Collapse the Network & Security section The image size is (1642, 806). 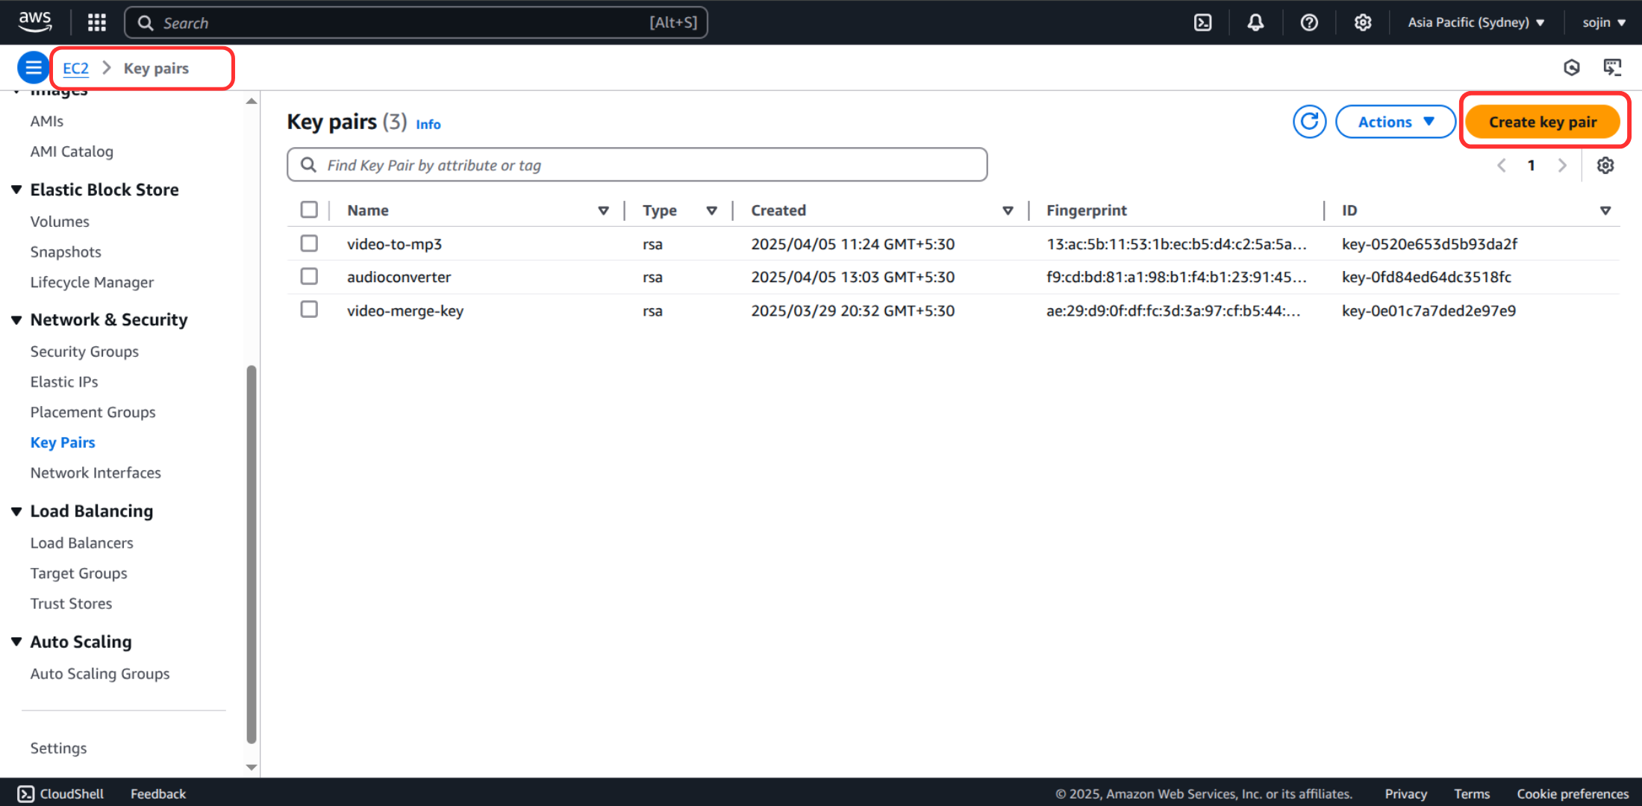pyautogui.click(x=16, y=320)
